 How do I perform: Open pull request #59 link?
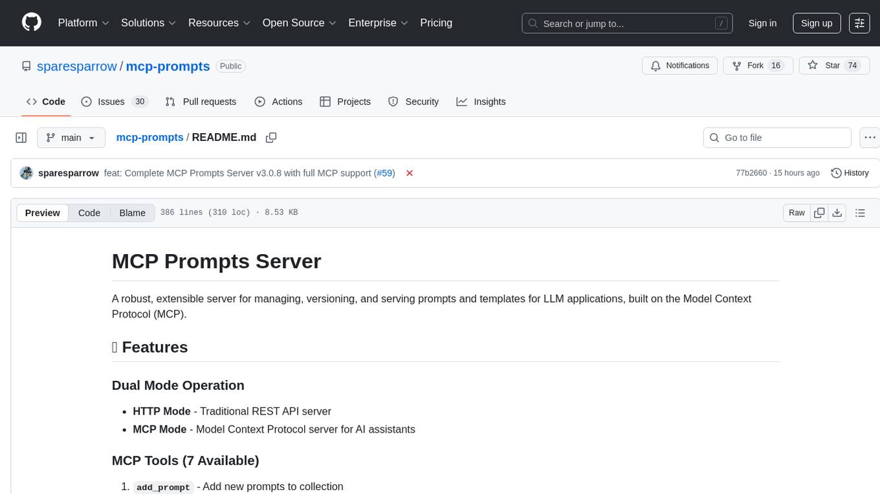pos(384,173)
